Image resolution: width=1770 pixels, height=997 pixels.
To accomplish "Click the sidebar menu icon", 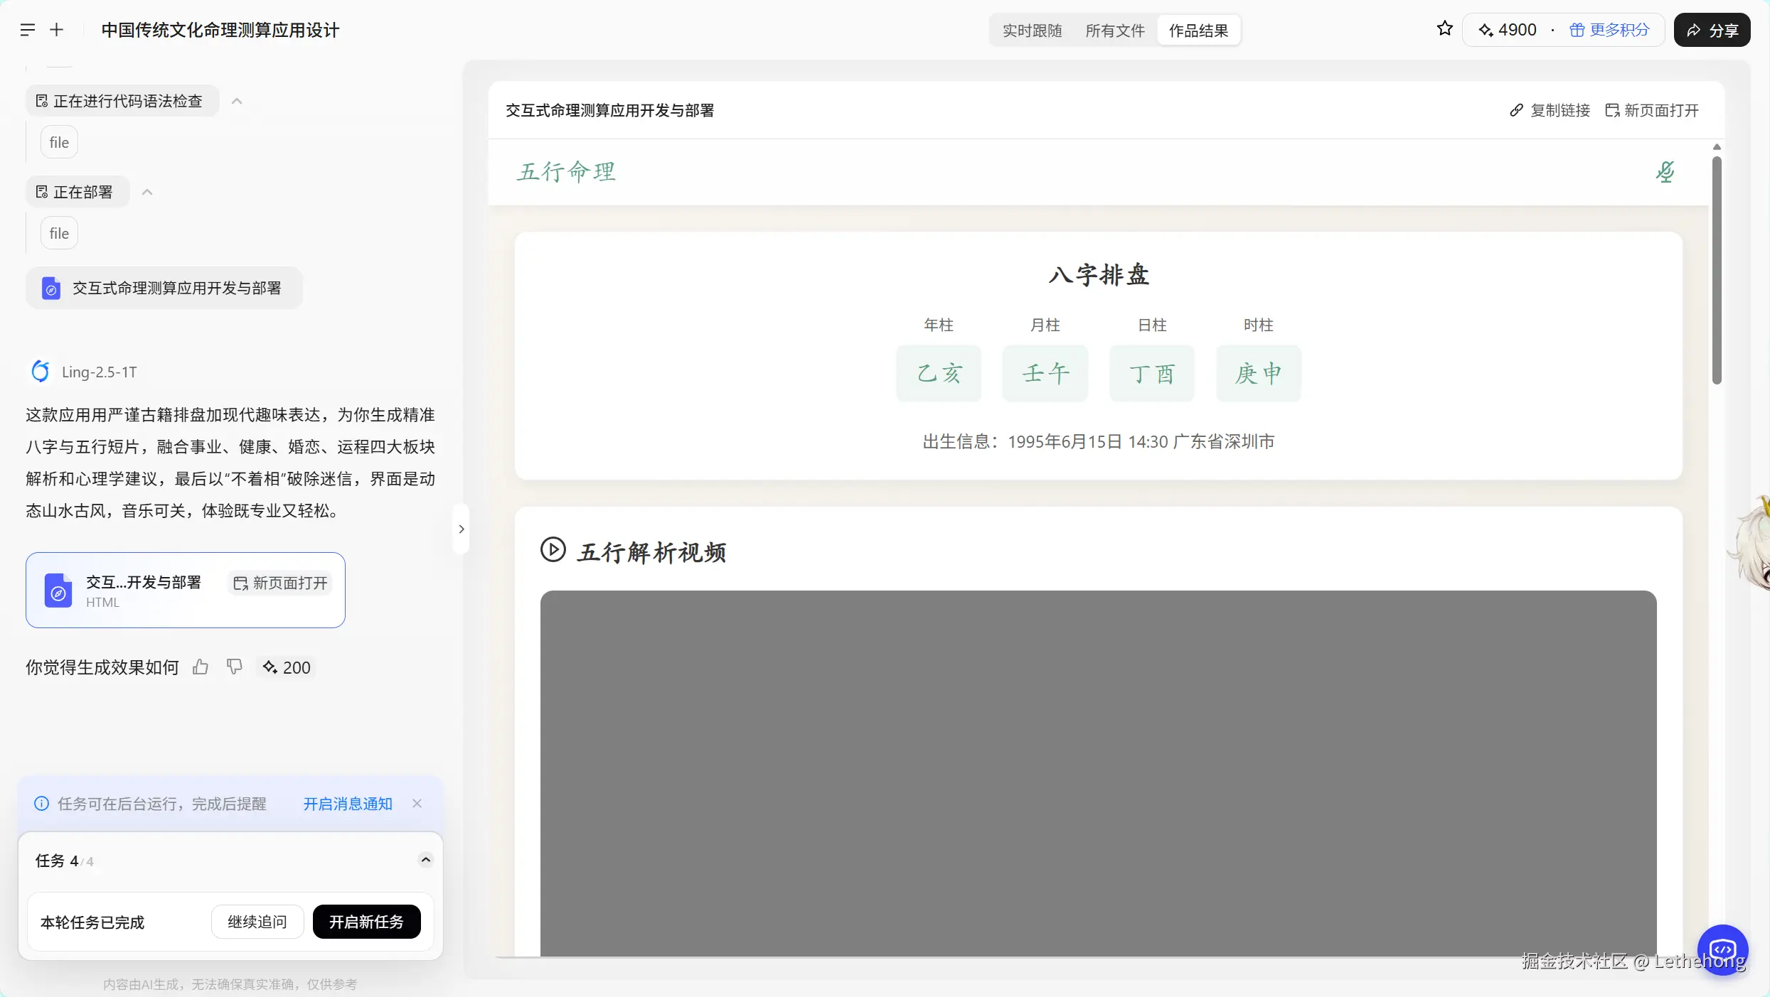I will tap(28, 30).
